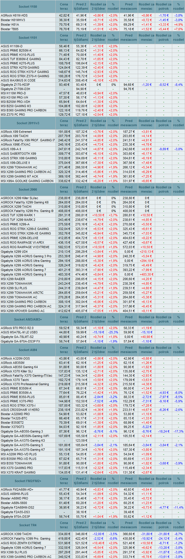185x559 pixels.
Task: Click the Socket 1151 section header
Action: point(28,38)
